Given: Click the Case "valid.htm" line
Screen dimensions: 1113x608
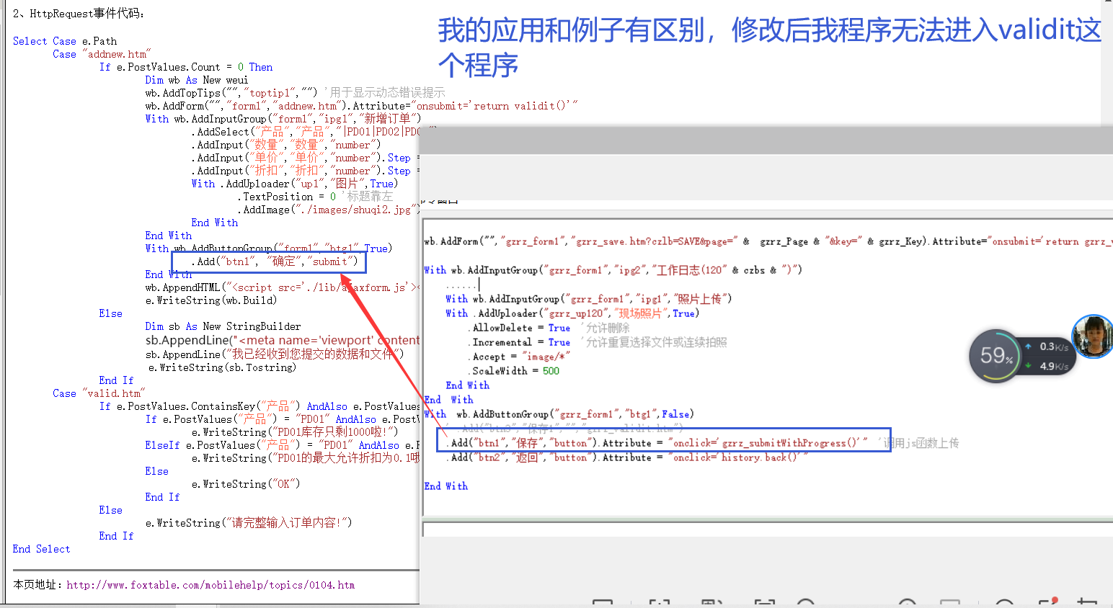Looking at the screenshot, I should click(99, 393).
